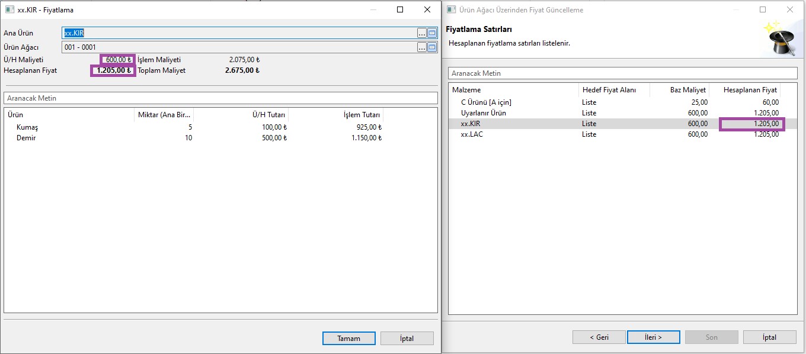
Task: Click the Ana Ürün card detail icon
Action: pos(432,33)
